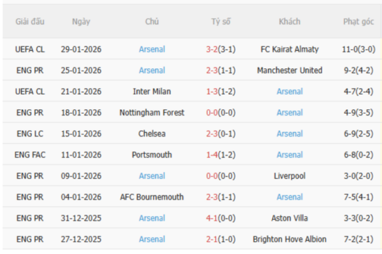Select the "Tỷ số" column header
382x254 pixels.
[x=221, y=22]
